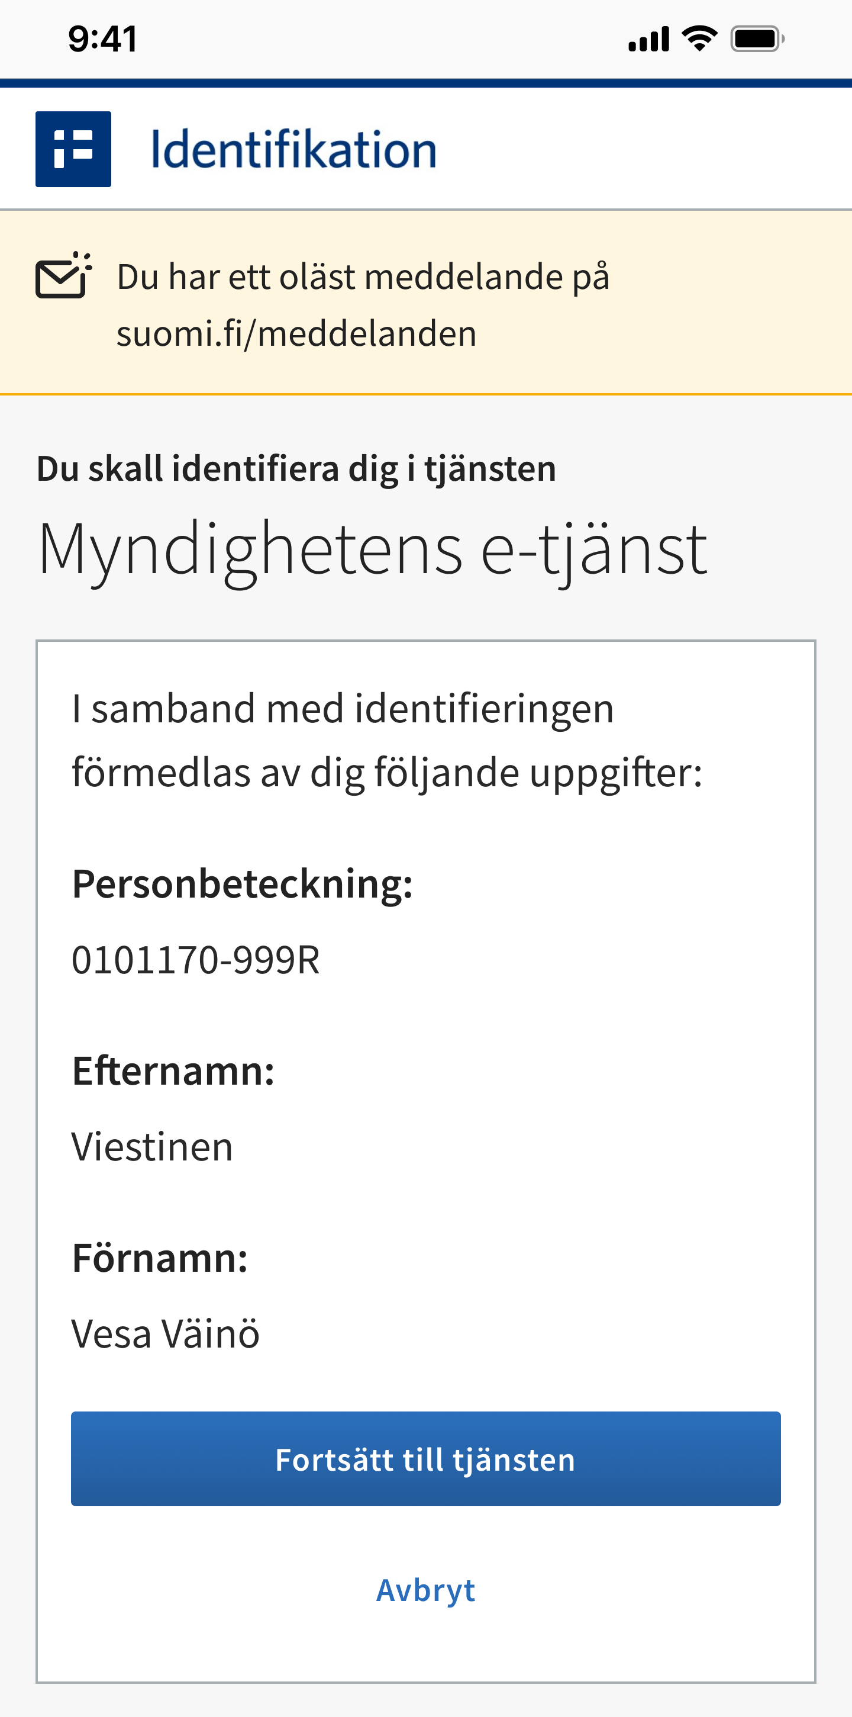This screenshot has height=1717, width=852.
Task: Select the personal ID 0101170-999R value
Action: 196,960
